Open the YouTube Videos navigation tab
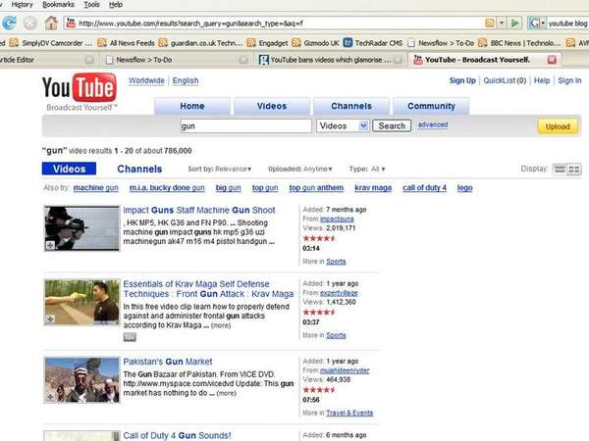 (x=272, y=106)
